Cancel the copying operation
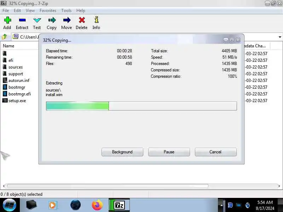 pyautogui.click(x=215, y=152)
